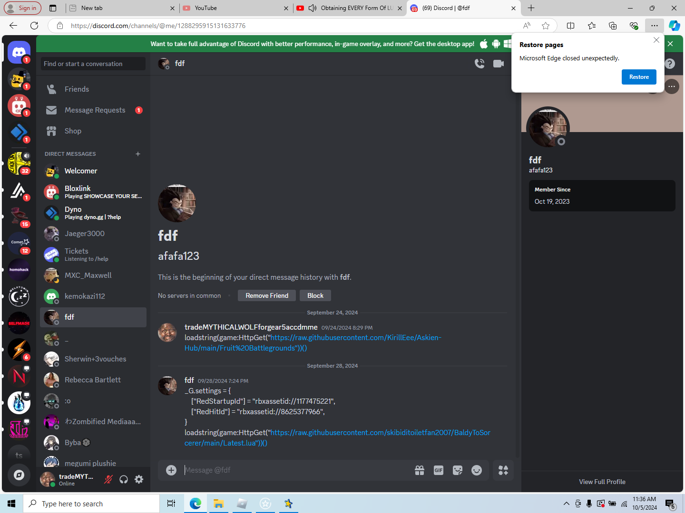
Task: Click message author tradeMYTHICALWOLFforgear5accdmme username
Action: coord(251,327)
